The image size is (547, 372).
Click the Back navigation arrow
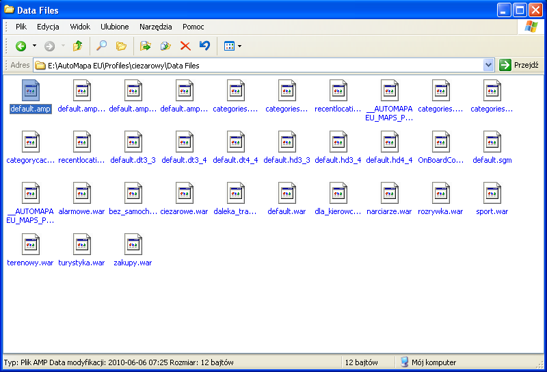click(x=21, y=46)
